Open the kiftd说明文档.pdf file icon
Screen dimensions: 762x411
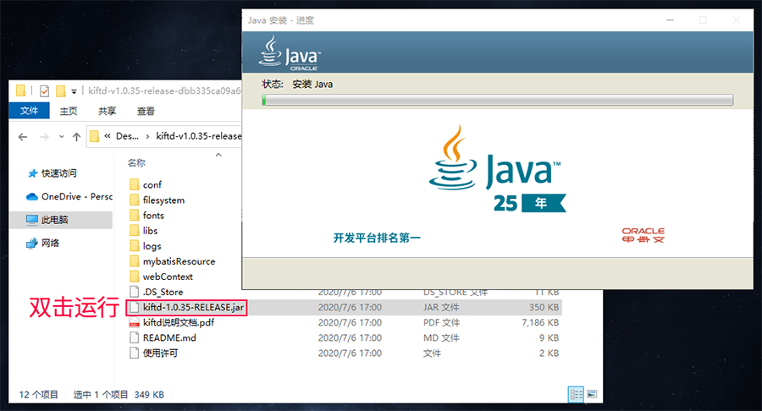[x=134, y=322]
